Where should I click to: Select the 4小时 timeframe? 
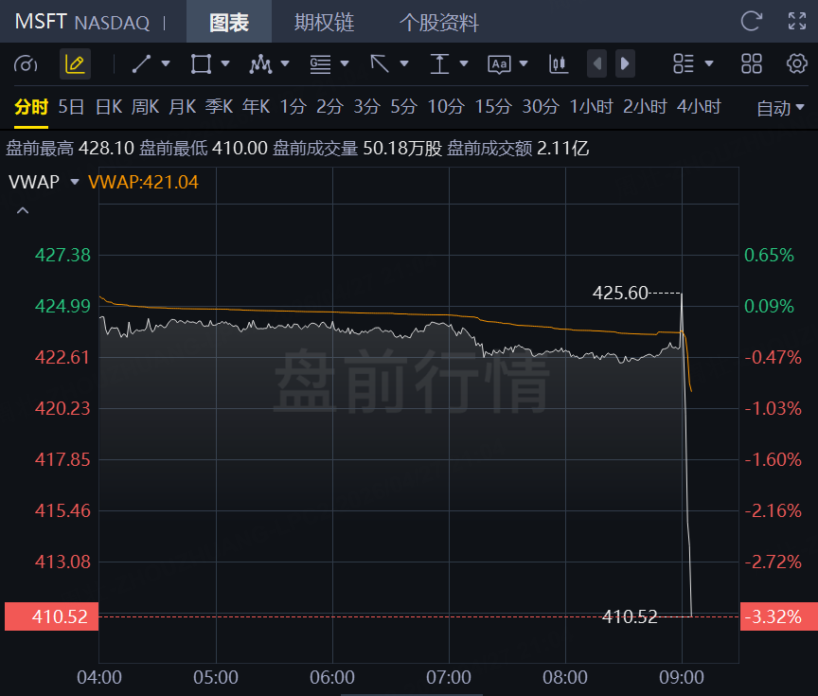click(699, 107)
